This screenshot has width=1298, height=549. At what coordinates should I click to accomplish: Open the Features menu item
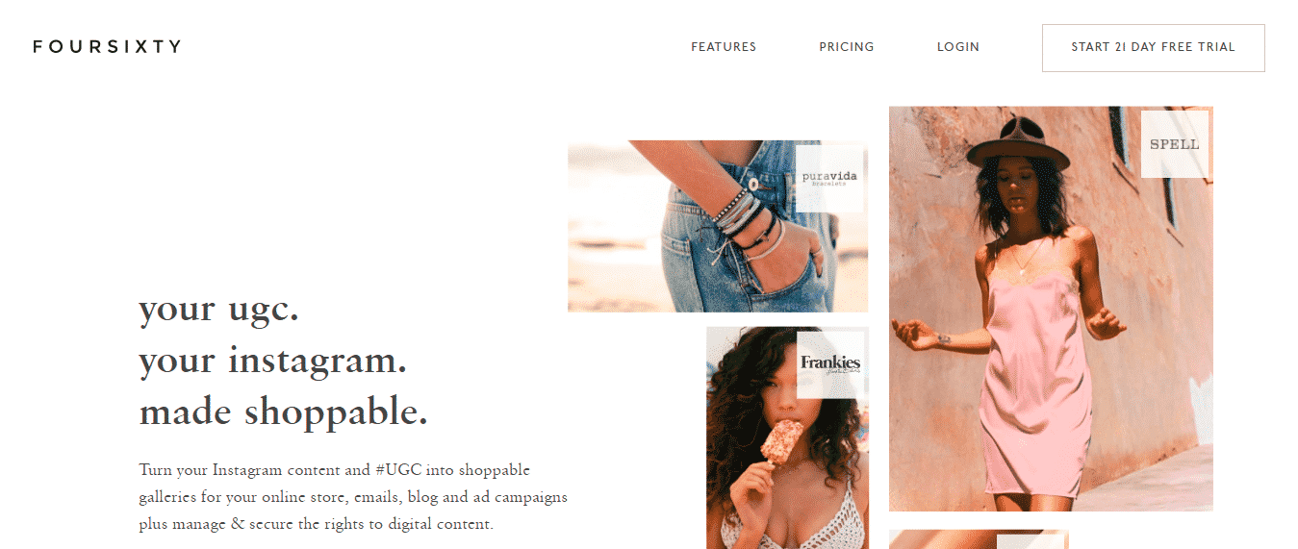724,47
